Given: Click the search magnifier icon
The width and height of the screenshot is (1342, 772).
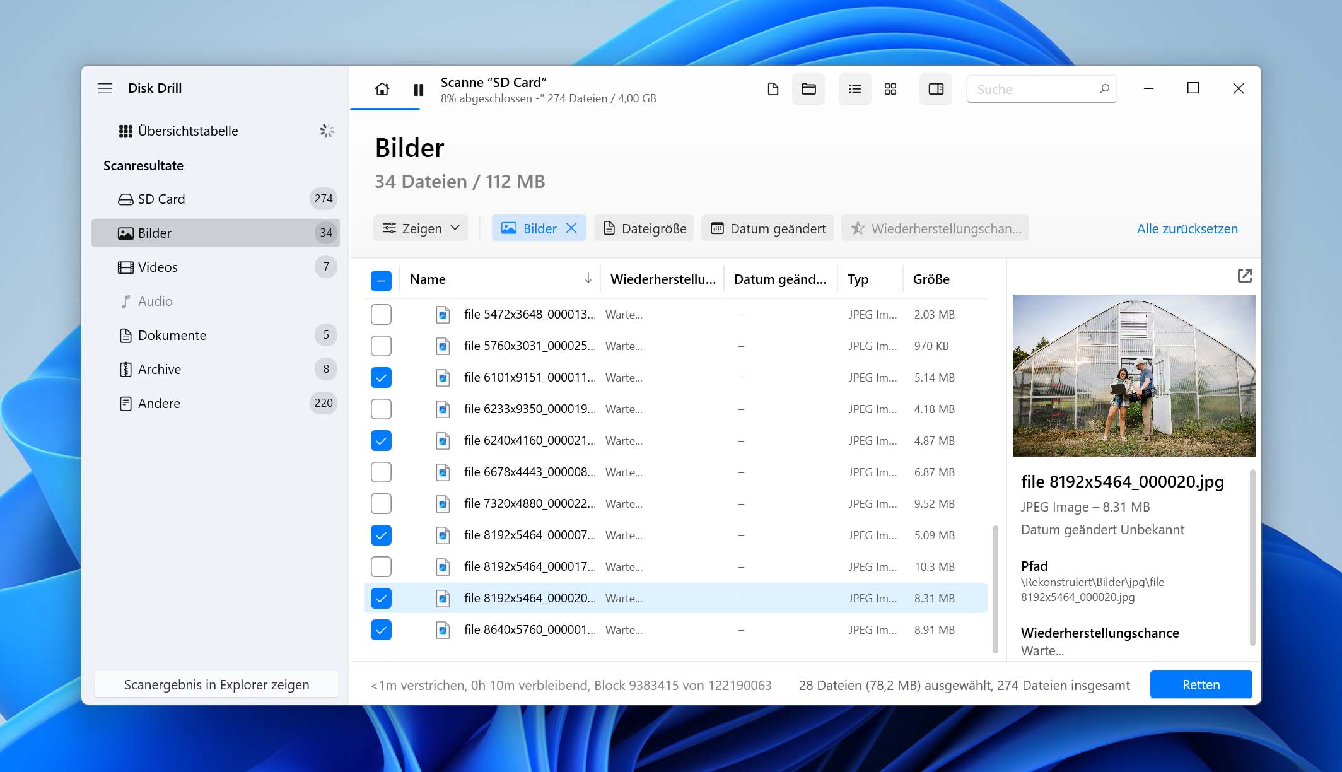Looking at the screenshot, I should point(1104,89).
